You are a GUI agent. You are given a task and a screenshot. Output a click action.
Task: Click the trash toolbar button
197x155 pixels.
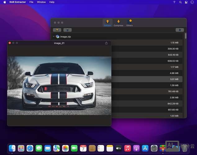(67, 30)
